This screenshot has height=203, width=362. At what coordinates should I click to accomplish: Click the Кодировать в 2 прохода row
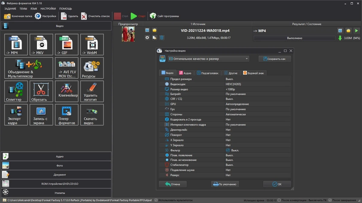[225, 119]
